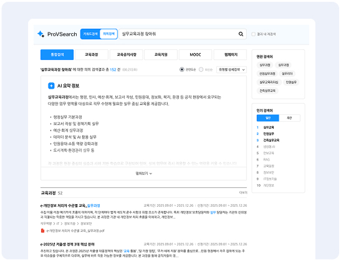Open the e-2025년 저출생 정책 3대 핵심 분야 result
Image resolution: width=341 pixels, height=261 pixels.
tap(67, 244)
